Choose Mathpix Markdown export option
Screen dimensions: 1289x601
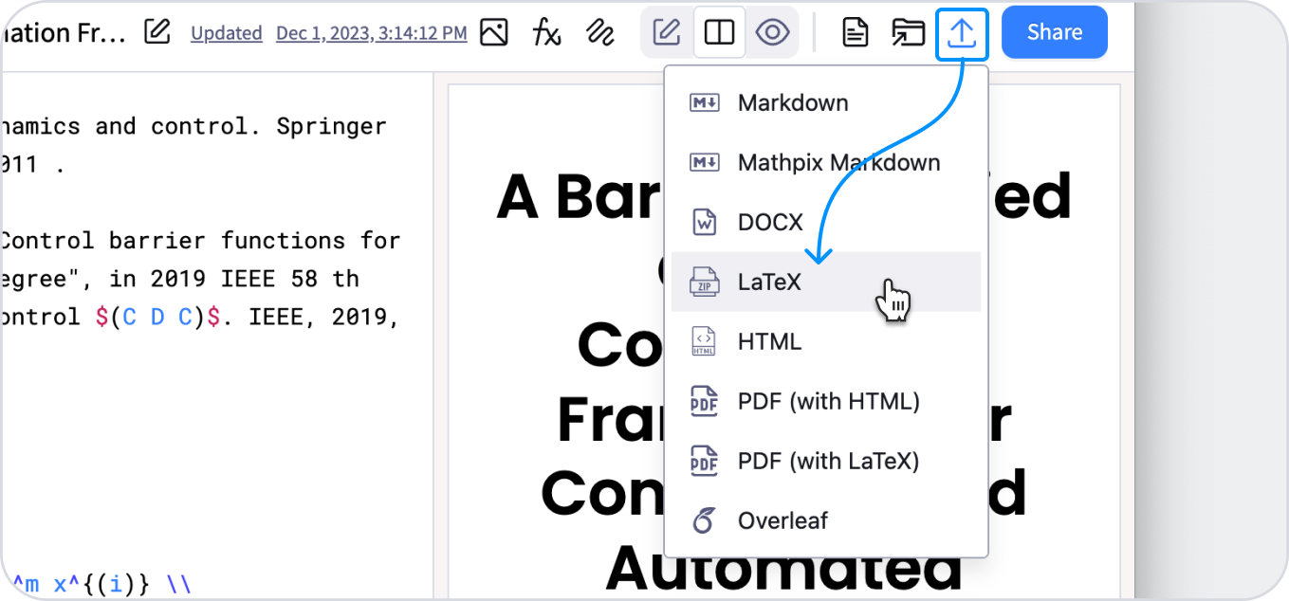(x=838, y=162)
